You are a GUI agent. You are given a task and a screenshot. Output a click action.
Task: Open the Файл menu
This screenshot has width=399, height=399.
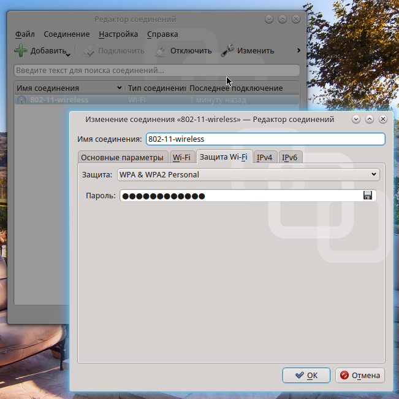[x=25, y=34]
